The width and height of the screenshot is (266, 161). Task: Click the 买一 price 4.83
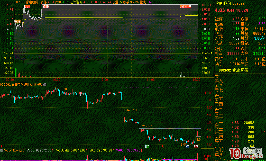coord(235,123)
